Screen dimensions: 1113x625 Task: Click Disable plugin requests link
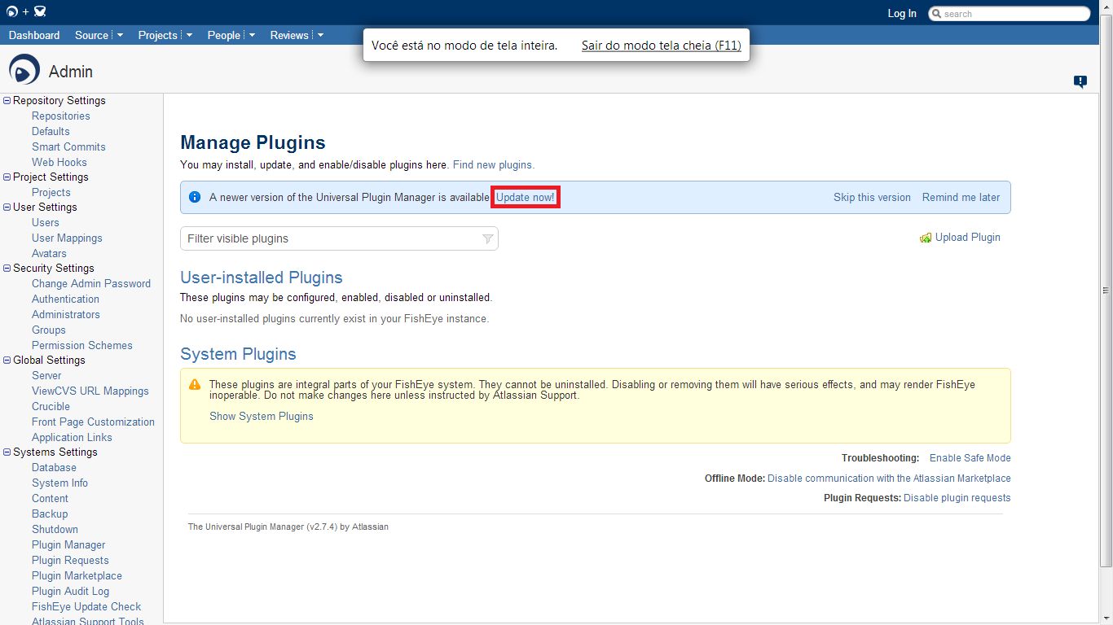coord(957,498)
